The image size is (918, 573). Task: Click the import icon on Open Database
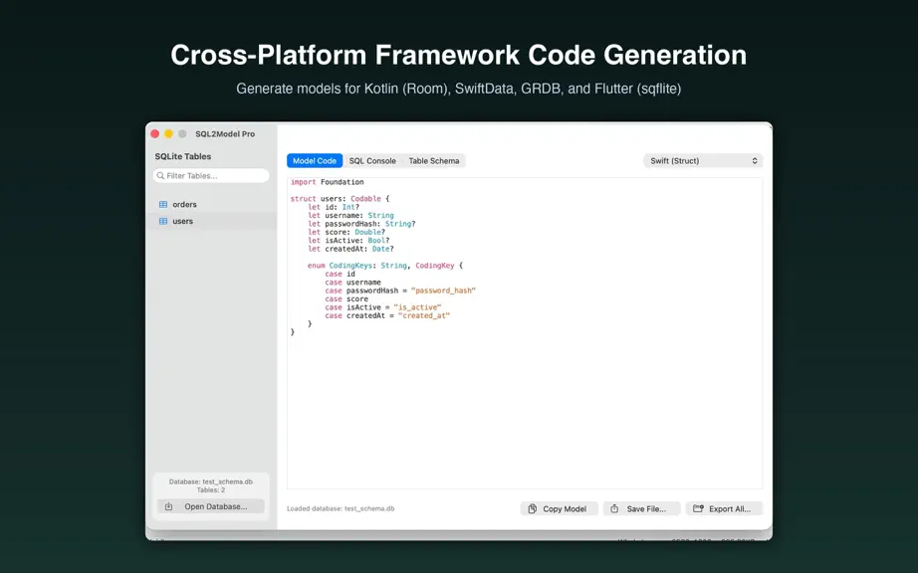pyautogui.click(x=168, y=506)
